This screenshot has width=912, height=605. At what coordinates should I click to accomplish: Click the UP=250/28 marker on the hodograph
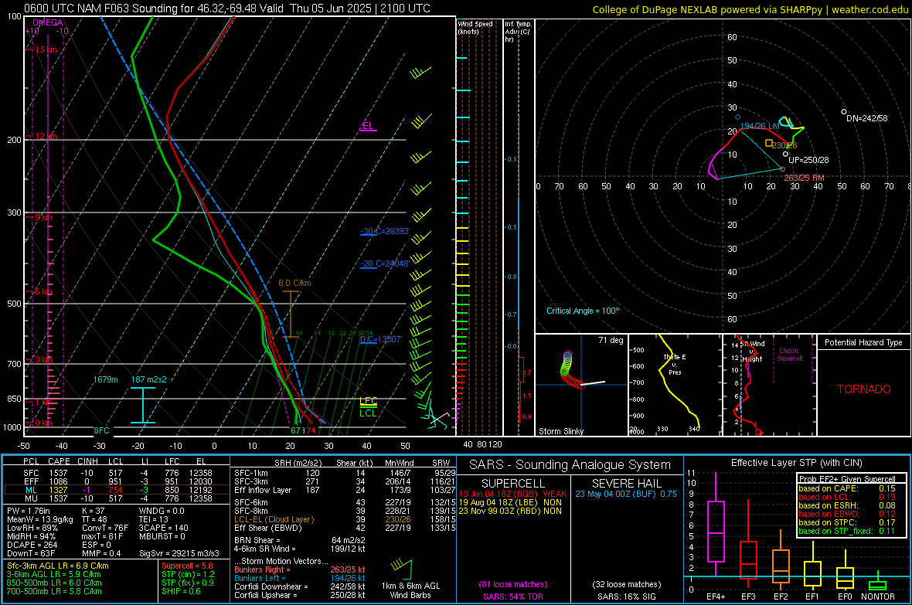(x=786, y=155)
